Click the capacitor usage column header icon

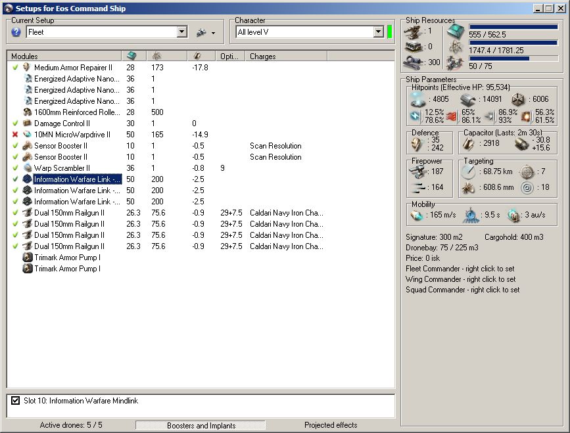[197, 57]
